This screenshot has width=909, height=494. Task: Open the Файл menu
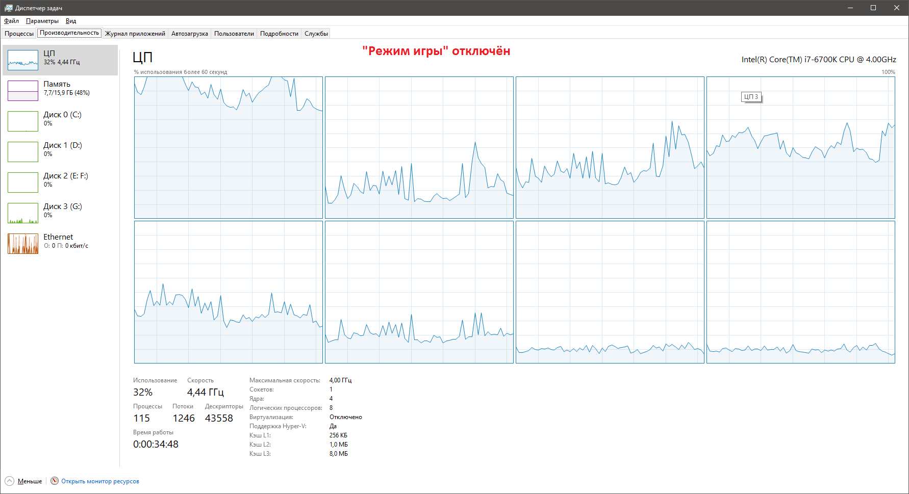coord(11,21)
